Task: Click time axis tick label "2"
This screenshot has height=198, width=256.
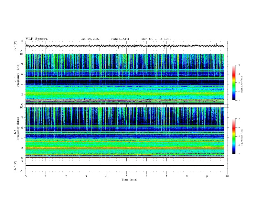Action: click(66, 176)
